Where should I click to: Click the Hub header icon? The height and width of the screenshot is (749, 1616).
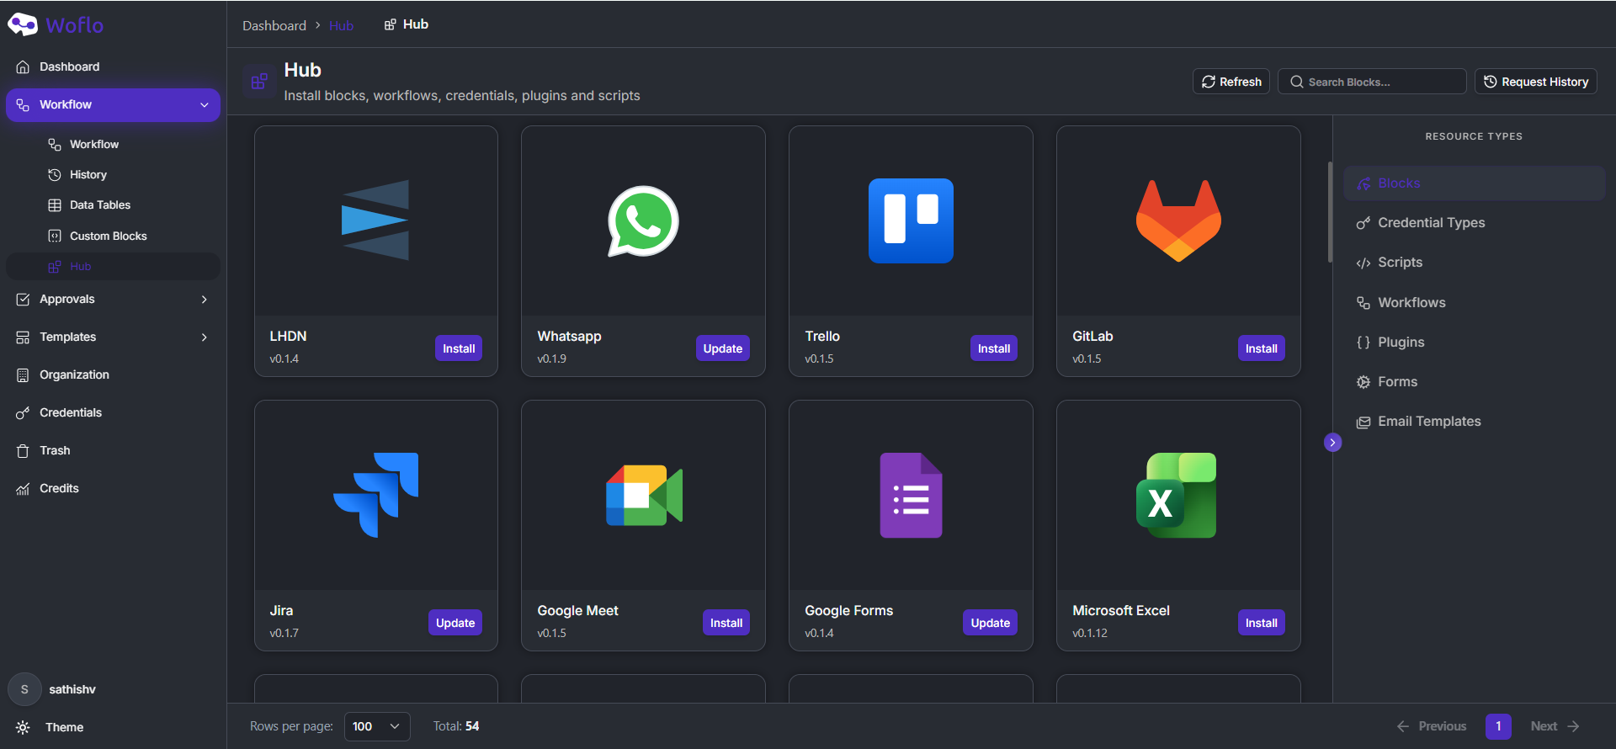click(259, 82)
